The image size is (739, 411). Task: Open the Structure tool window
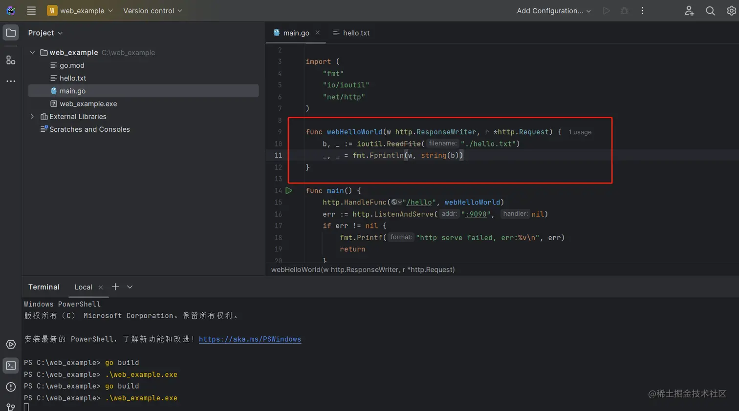click(x=11, y=60)
